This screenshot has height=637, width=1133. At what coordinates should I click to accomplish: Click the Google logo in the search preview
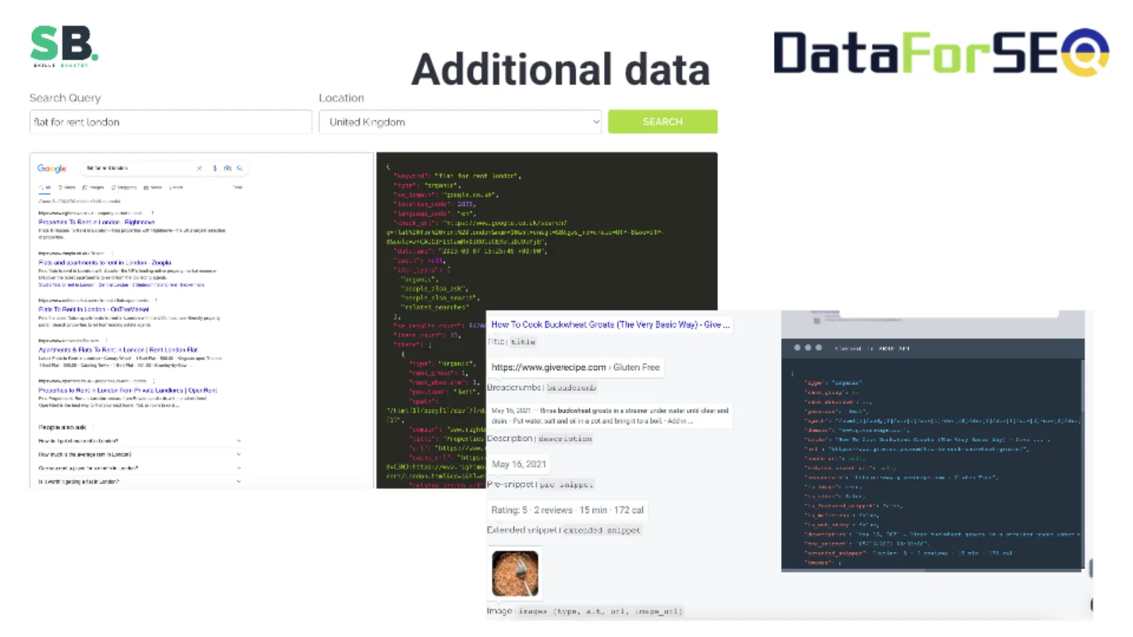52,168
